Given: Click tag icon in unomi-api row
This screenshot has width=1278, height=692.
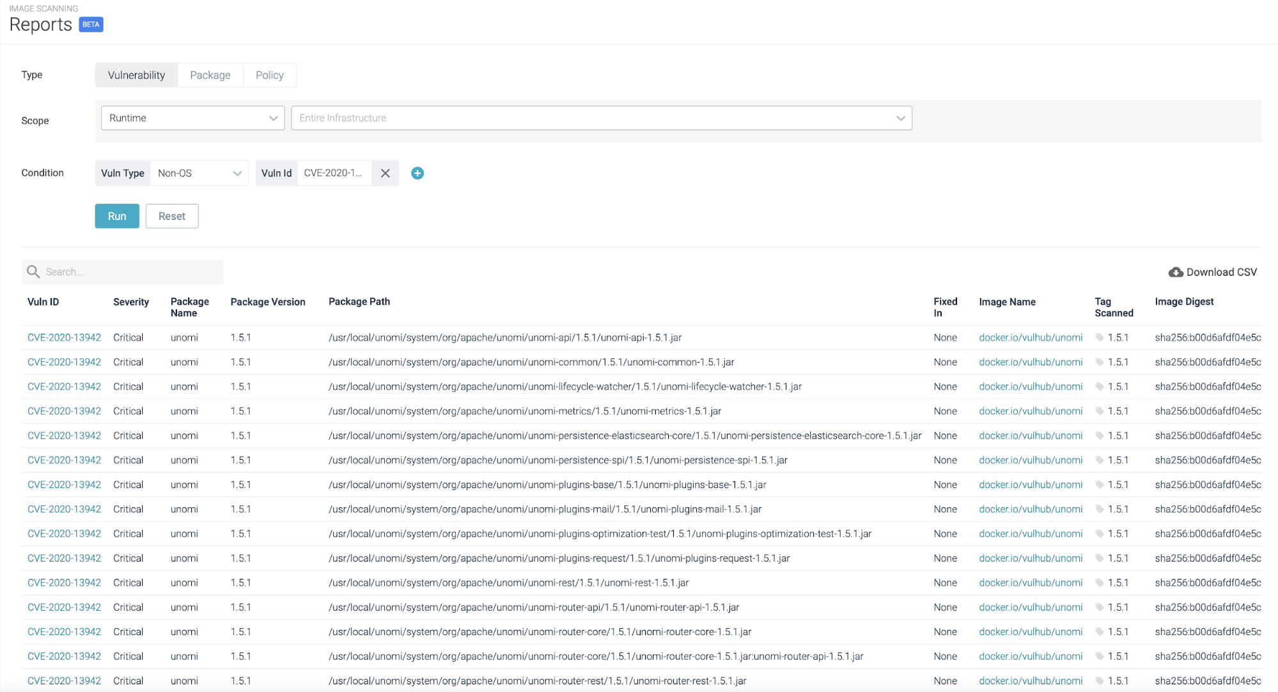Looking at the screenshot, I should pyautogui.click(x=1100, y=338).
